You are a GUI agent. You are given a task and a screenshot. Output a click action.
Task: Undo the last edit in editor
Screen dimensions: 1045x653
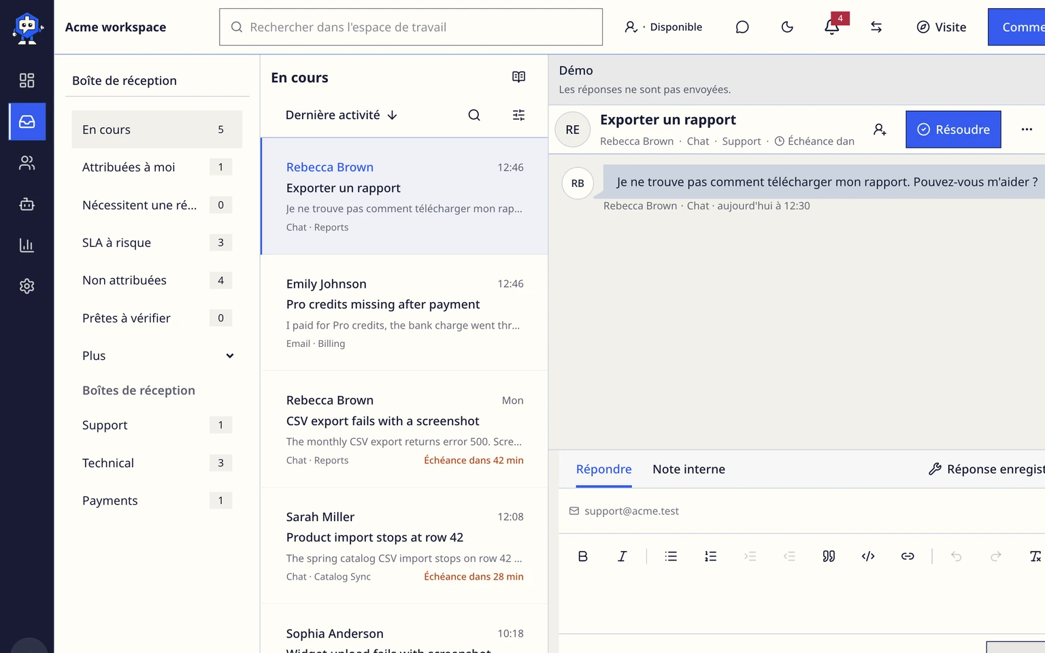click(957, 556)
